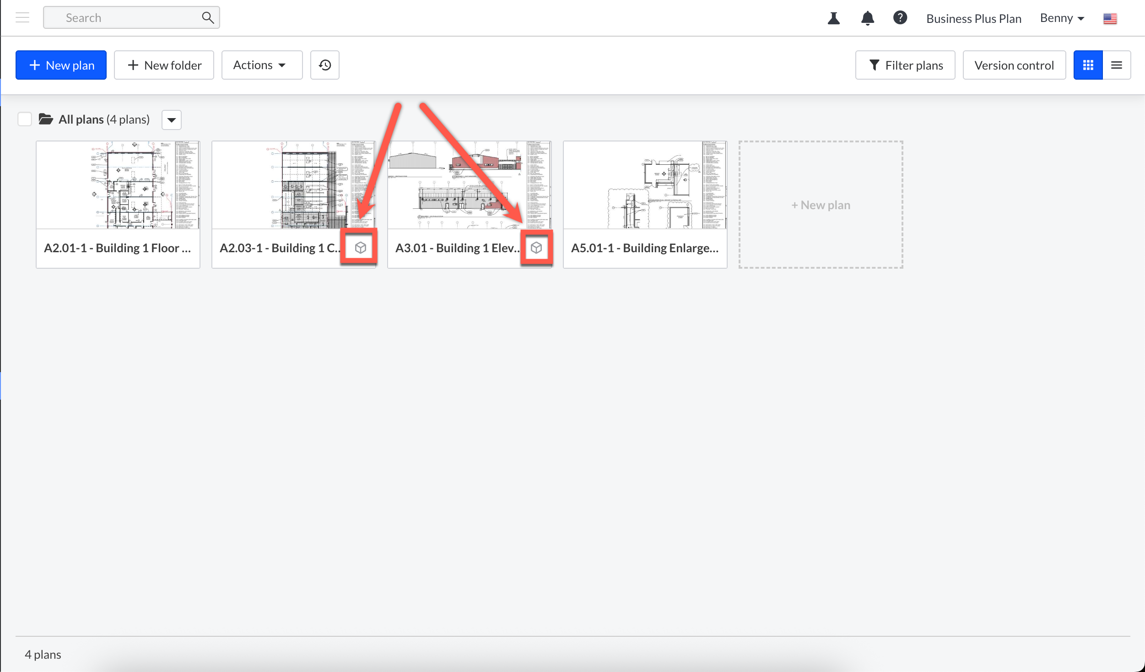1145x672 pixels.
Task: Click the folder icon next to All plans
Action: (45, 119)
